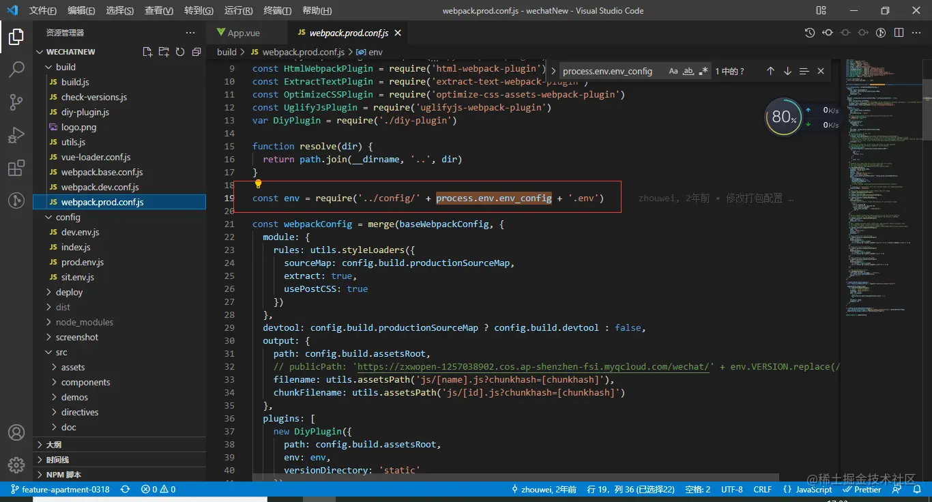Open the 文件(F) menu

point(43,10)
